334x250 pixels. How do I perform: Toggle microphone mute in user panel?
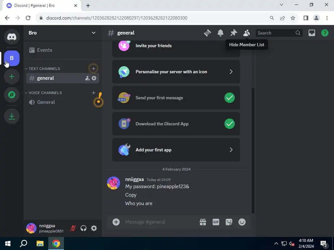(73, 228)
